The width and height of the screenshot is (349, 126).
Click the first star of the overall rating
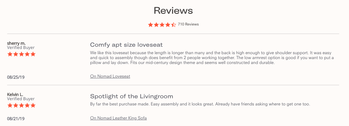[x=151, y=24]
